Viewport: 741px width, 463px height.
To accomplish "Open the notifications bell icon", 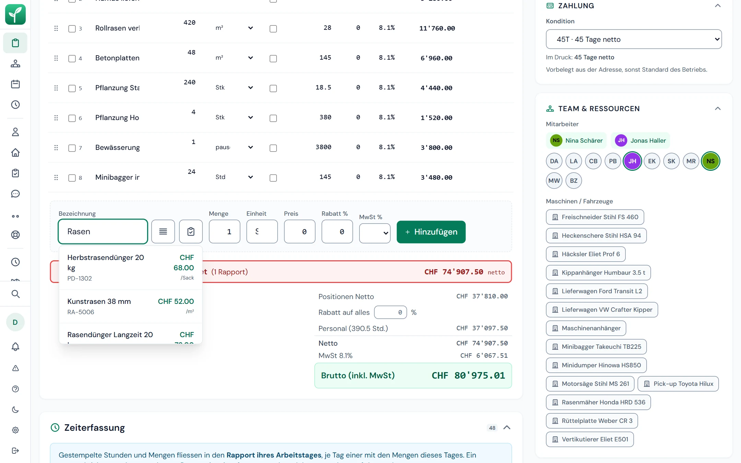I will tap(15, 347).
